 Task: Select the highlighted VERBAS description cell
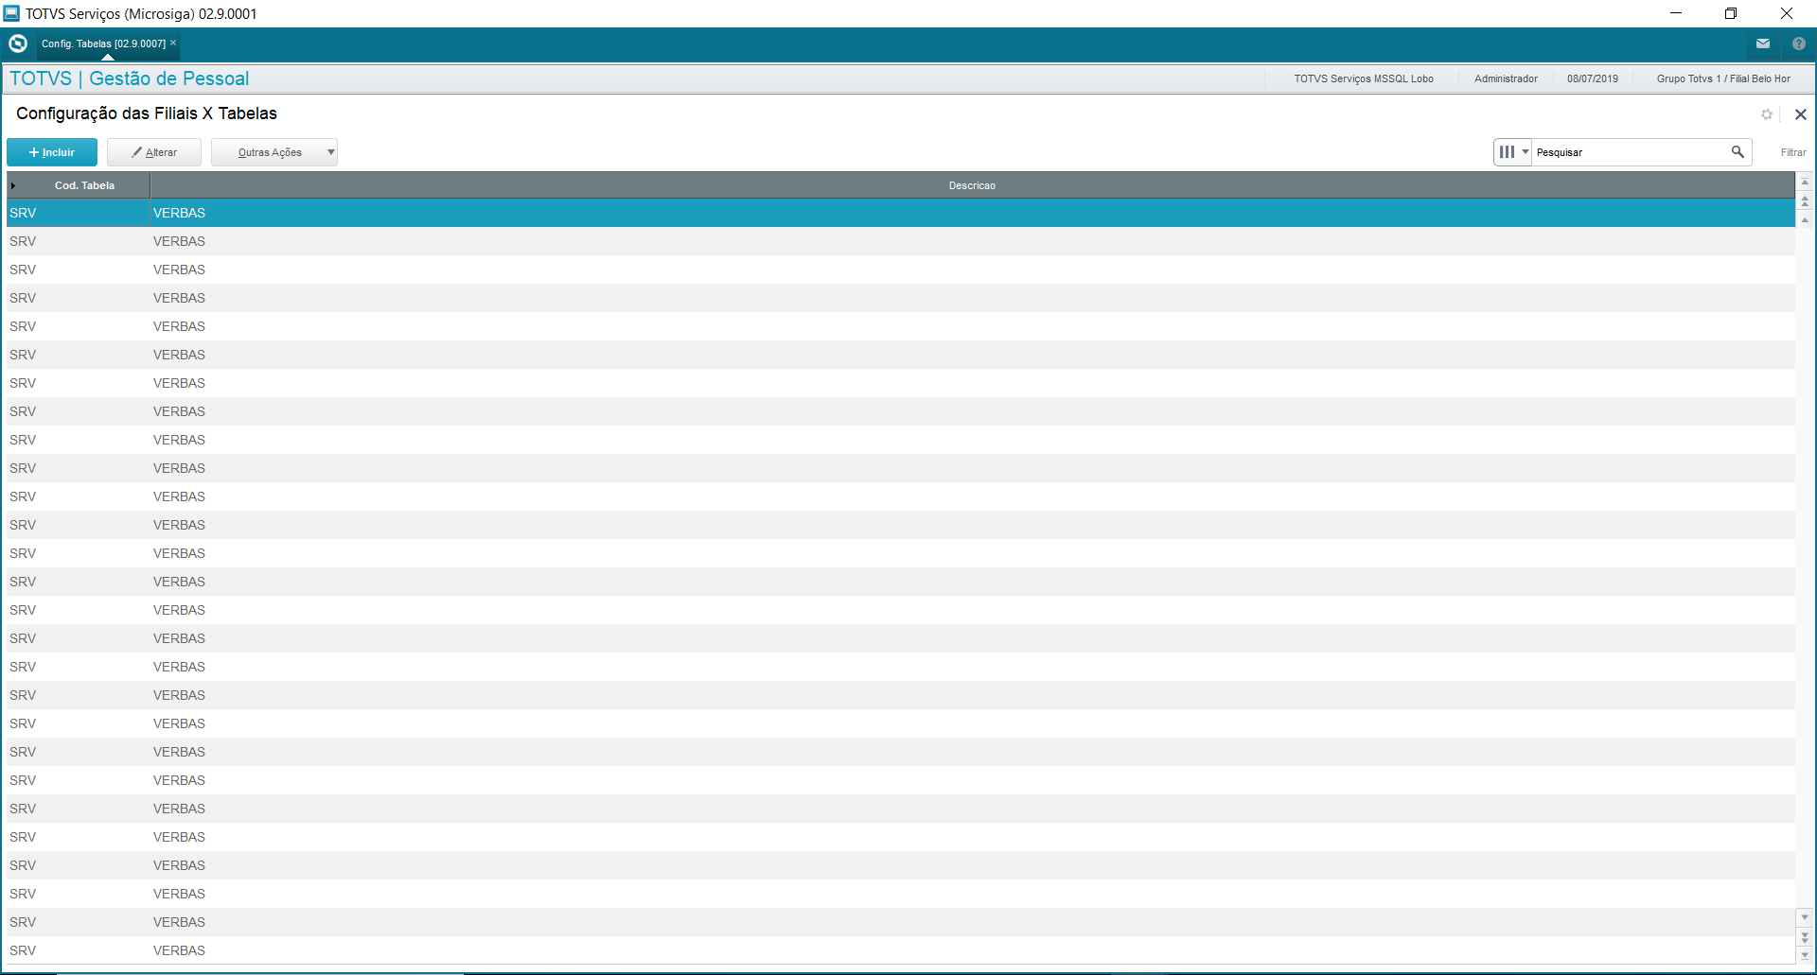973,213
